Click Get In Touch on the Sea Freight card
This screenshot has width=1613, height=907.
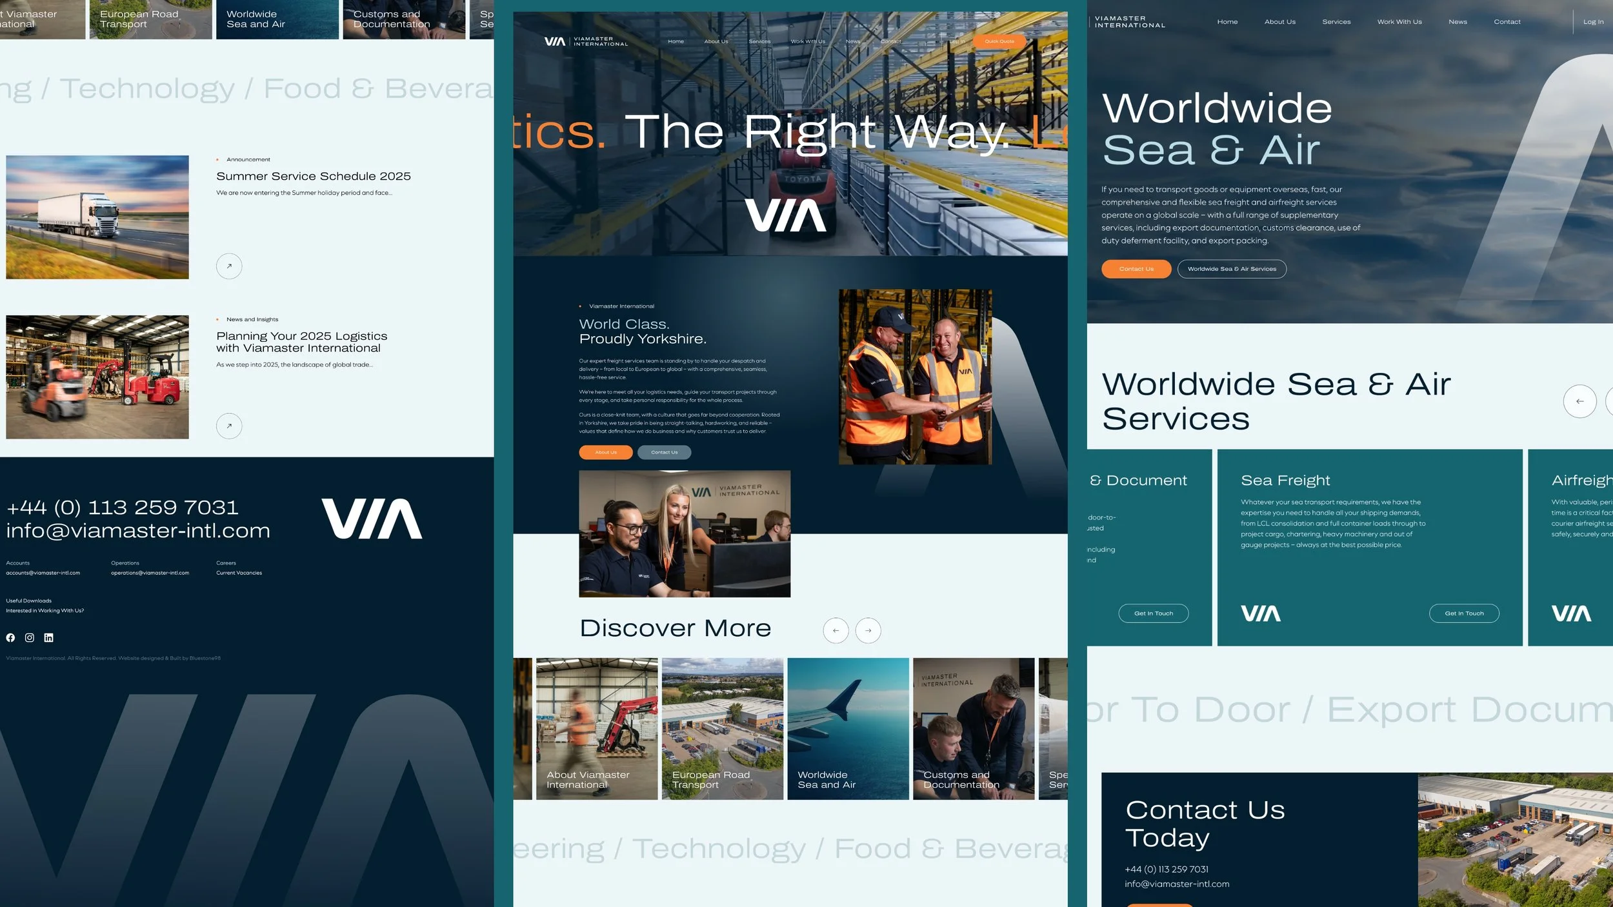pos(1464,613)
